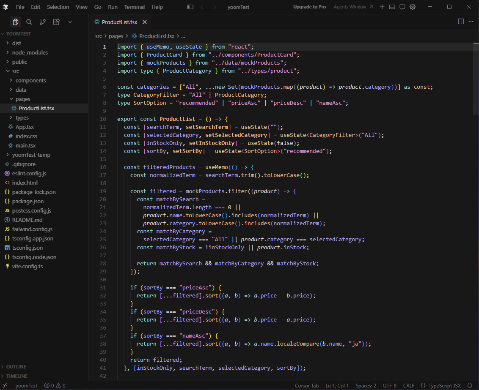Open README.md file
479x390 pixels.
44,220
